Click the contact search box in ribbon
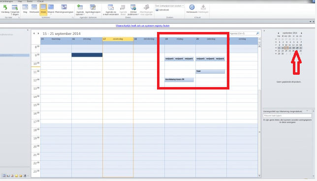The height and width of the screenshot is (181, 317). (x=170, y=6)
